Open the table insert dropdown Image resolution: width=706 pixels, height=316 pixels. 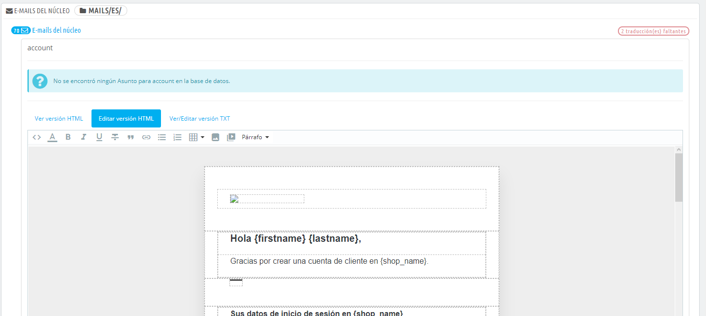[197, 137]
